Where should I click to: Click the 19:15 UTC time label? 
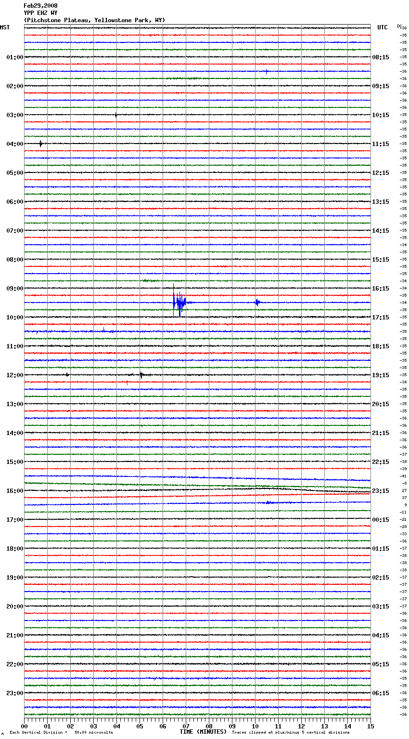click(x=381, y=375)
